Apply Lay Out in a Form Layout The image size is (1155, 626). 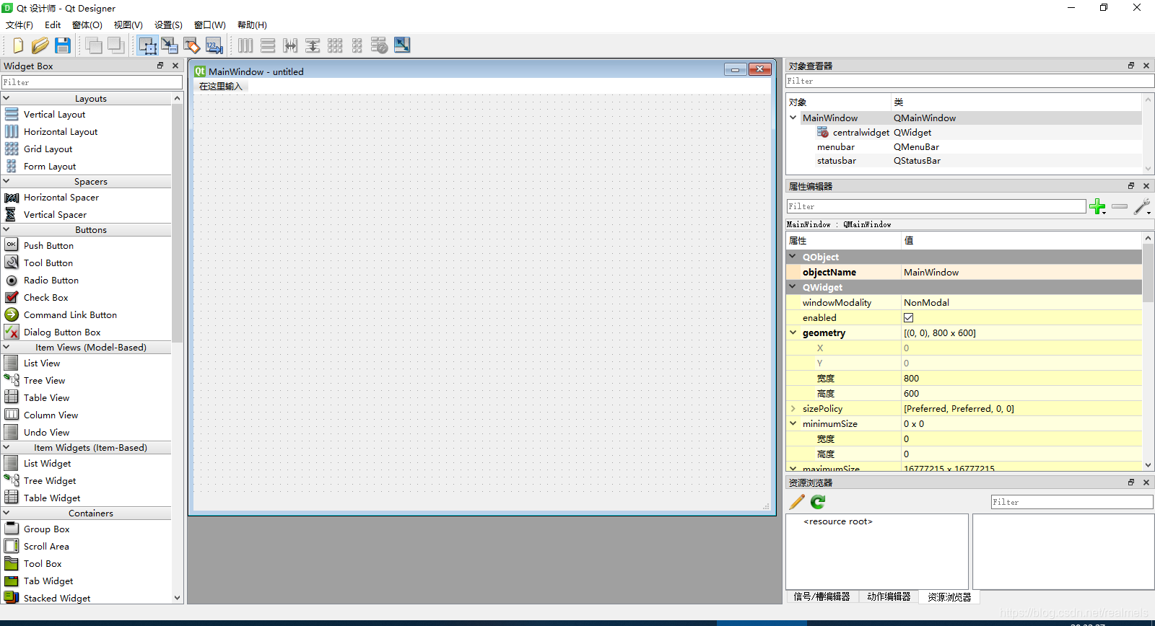click(x=357, y=45)
